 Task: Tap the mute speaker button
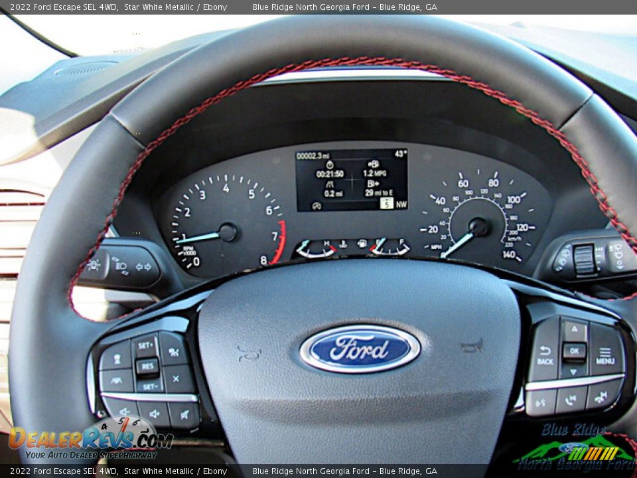coord(184,414)
